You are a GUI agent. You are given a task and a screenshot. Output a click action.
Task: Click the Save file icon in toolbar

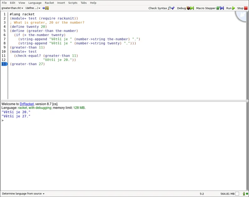(x=46, y=8)
